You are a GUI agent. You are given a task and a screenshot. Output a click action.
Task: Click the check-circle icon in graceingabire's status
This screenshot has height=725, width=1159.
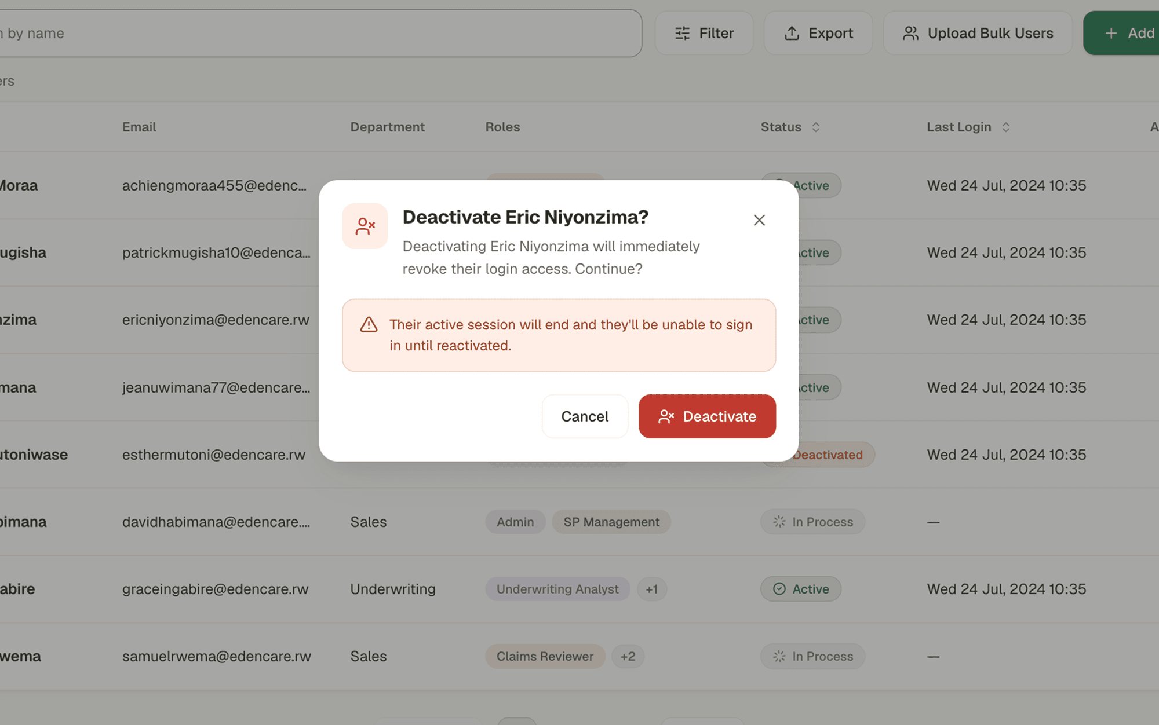(x=779, y=589)
